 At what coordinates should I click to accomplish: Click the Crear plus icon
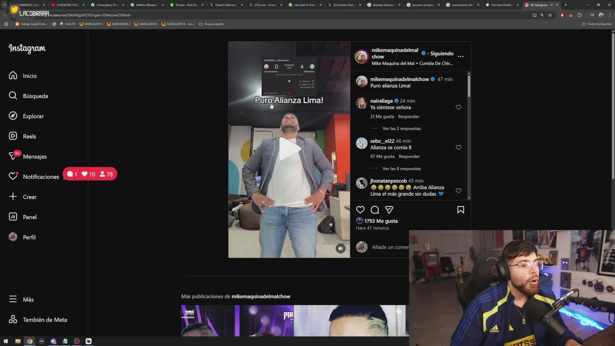coord(13,197)
